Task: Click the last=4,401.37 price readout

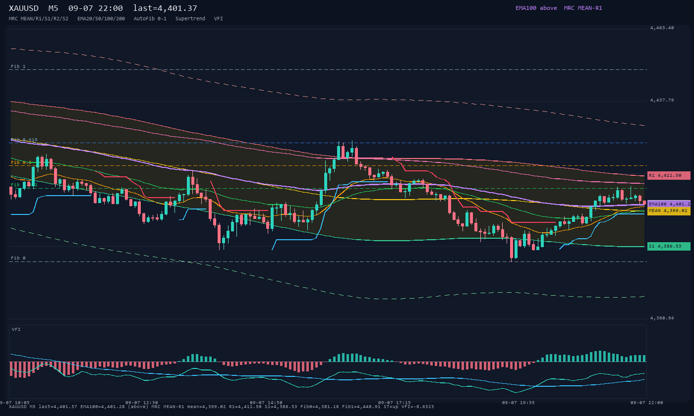Action: (165, 8)
